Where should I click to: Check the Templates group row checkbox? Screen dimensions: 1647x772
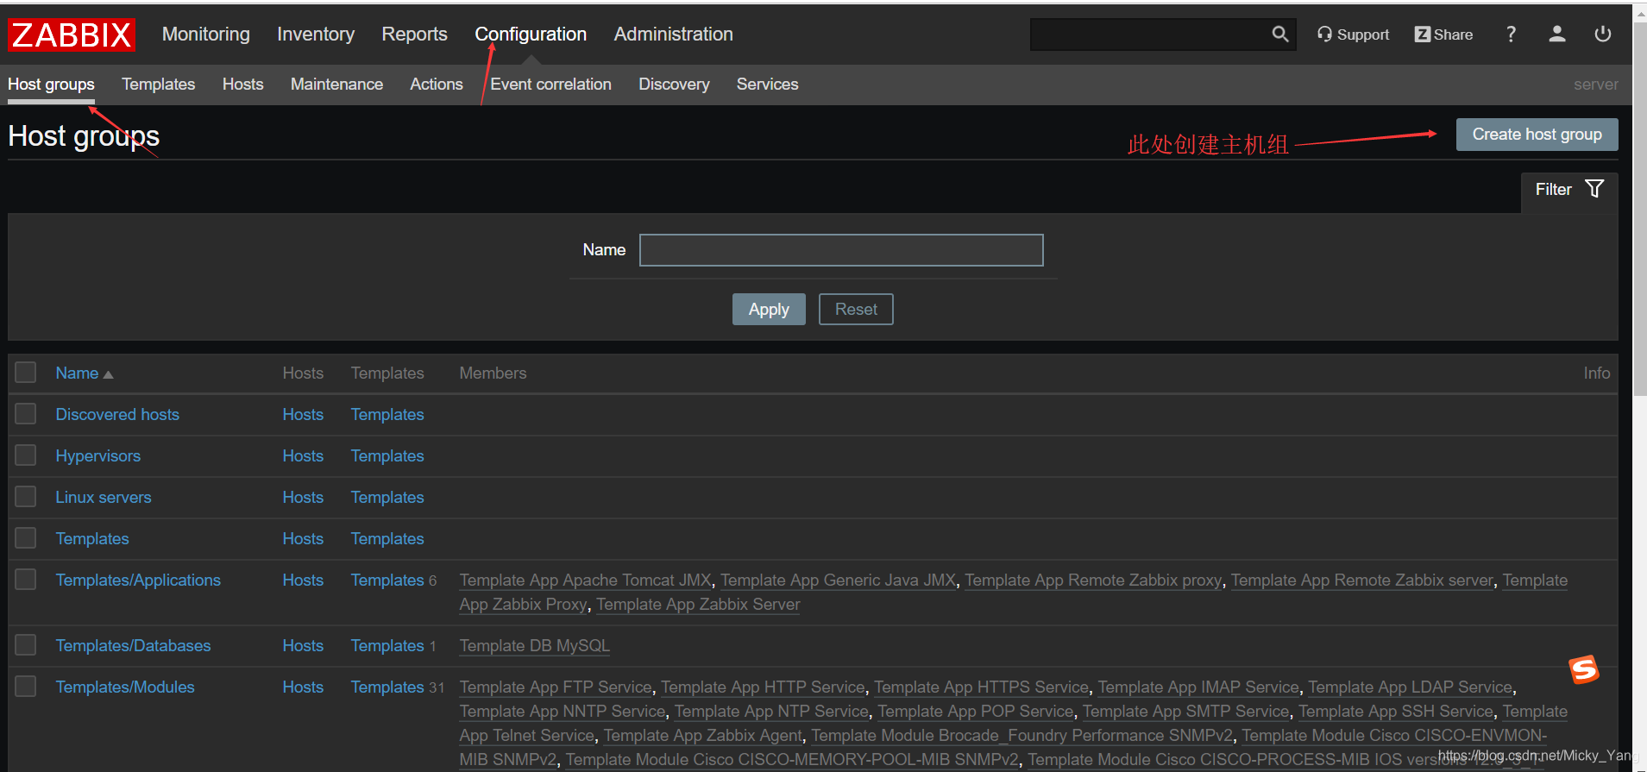26,538
